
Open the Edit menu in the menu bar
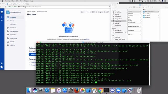(x=17, y=1)
